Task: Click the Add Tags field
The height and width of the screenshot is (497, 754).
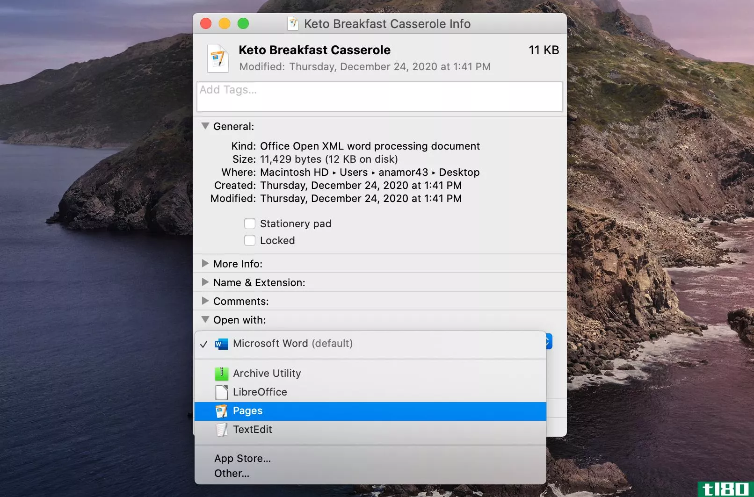Action: [x=379, y=97]
